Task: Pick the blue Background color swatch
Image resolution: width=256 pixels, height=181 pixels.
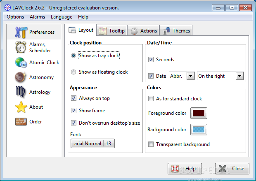Action: point(199,130)
